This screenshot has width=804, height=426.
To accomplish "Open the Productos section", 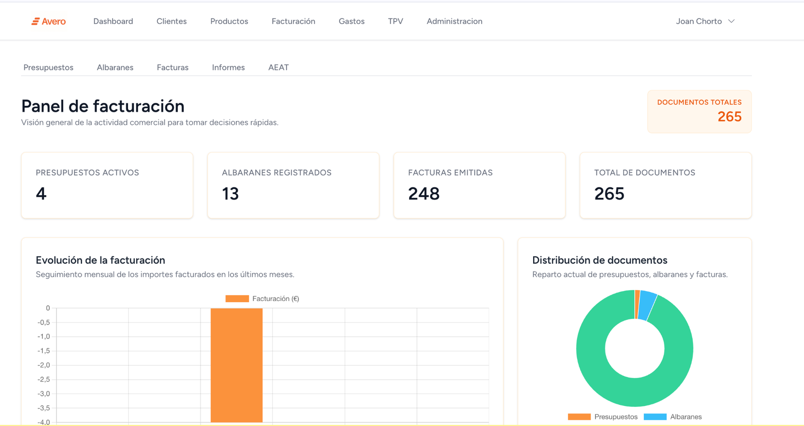I will pos(229,21).
